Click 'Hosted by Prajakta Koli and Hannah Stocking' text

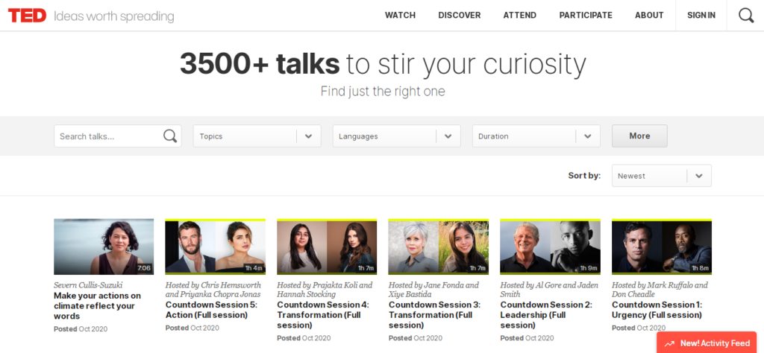point(325,290)
